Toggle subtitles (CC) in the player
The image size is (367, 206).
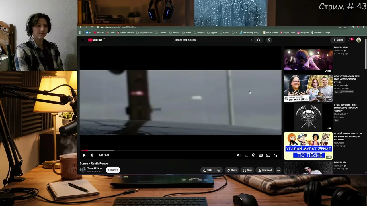click(x=246, y=155)
